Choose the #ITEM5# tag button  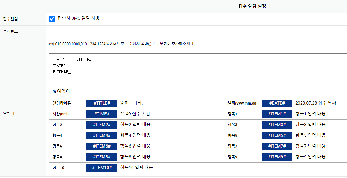[x=277, y=135]
